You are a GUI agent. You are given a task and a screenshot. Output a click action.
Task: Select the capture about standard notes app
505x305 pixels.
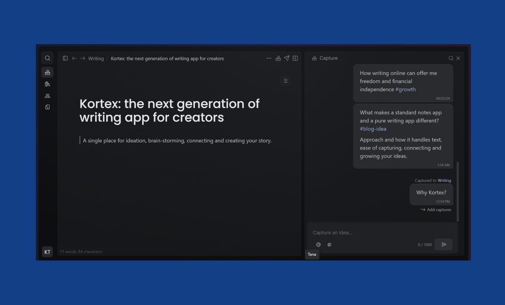(403, 136)
